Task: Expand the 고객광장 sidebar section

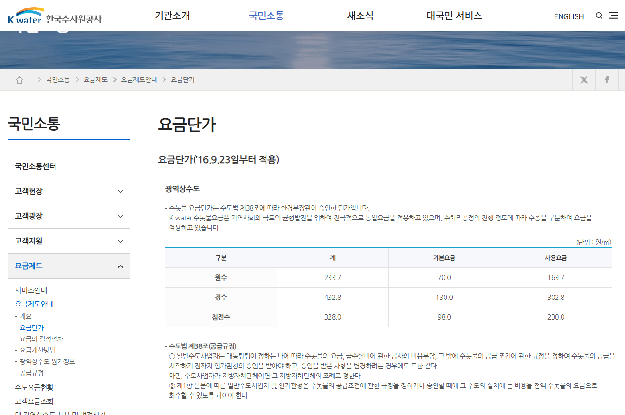Action: tap(69, 216)
